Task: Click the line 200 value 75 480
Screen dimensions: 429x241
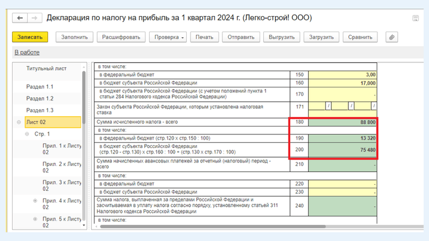Action: coord(342,150)
